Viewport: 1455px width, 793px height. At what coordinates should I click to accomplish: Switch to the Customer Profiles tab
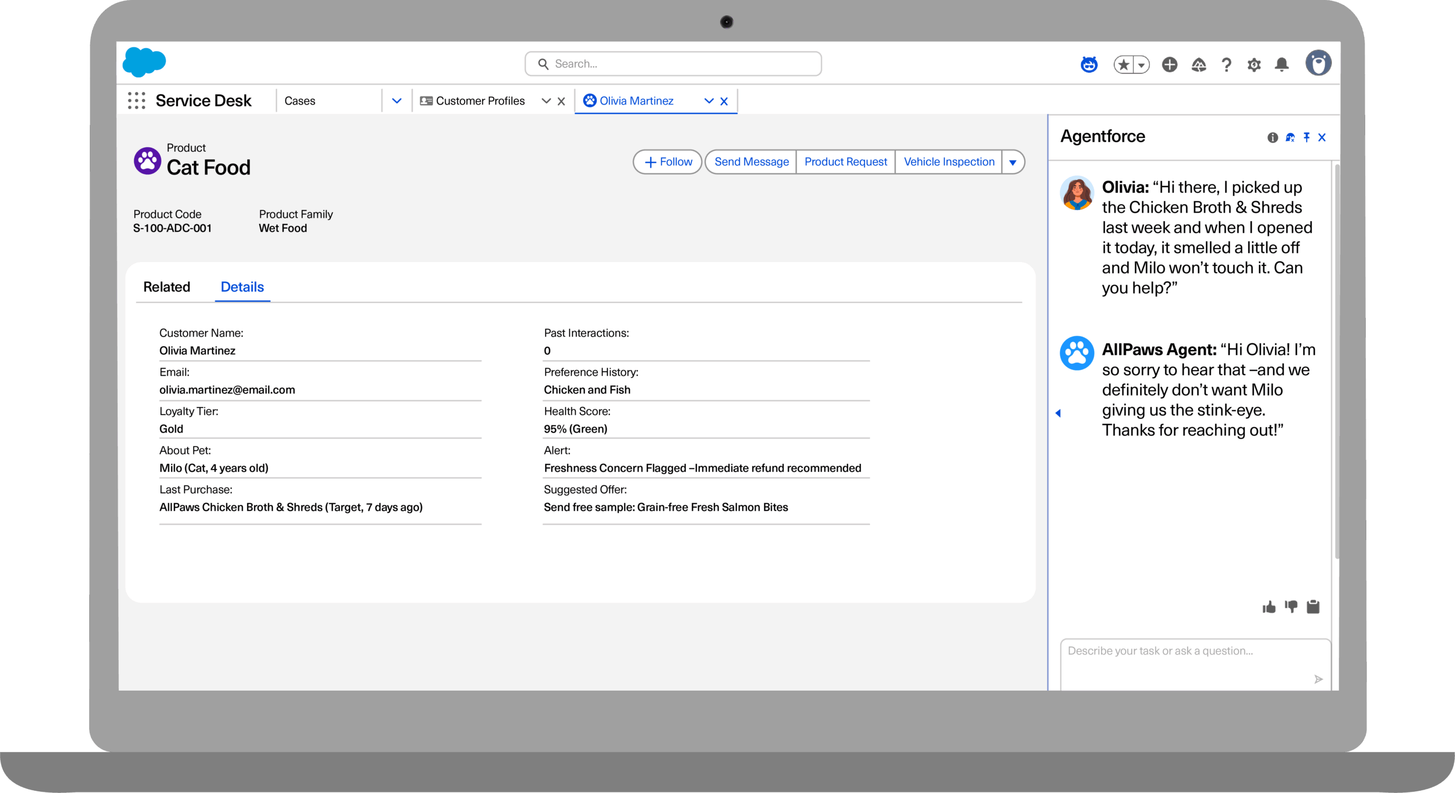480,101
